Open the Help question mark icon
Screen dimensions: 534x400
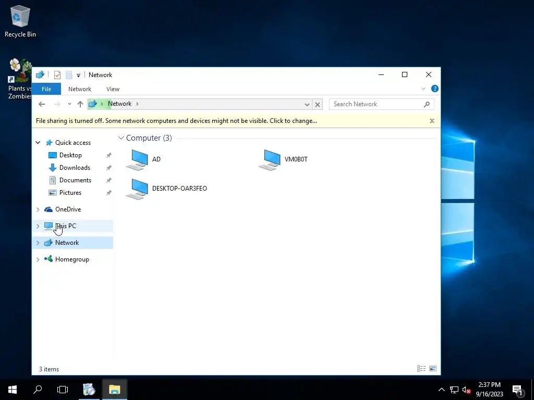434,89
